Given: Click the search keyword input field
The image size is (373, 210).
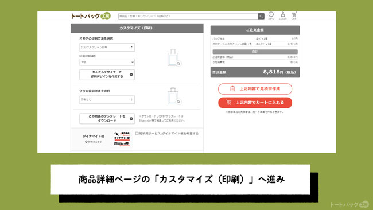Looking at the screenshot, I should [188, 16].
